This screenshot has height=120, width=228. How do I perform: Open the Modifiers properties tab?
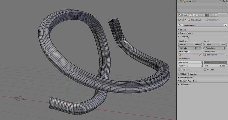[204, 15]
